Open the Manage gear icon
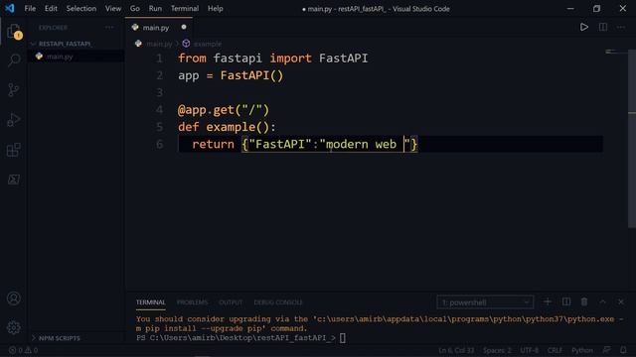 coord(14,327)
